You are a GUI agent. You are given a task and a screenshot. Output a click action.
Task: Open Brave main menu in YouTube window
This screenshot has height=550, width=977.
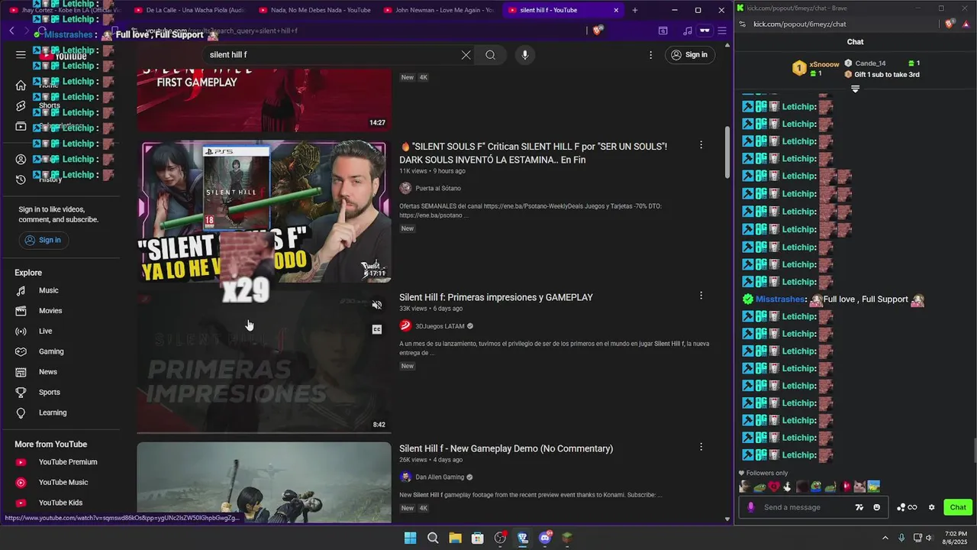click(721, 31)
